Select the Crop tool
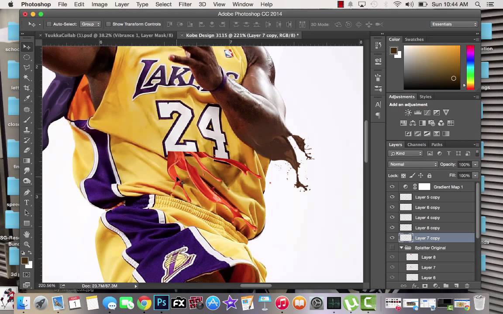This screenshot has width=503, height=314. coord(27,88)
